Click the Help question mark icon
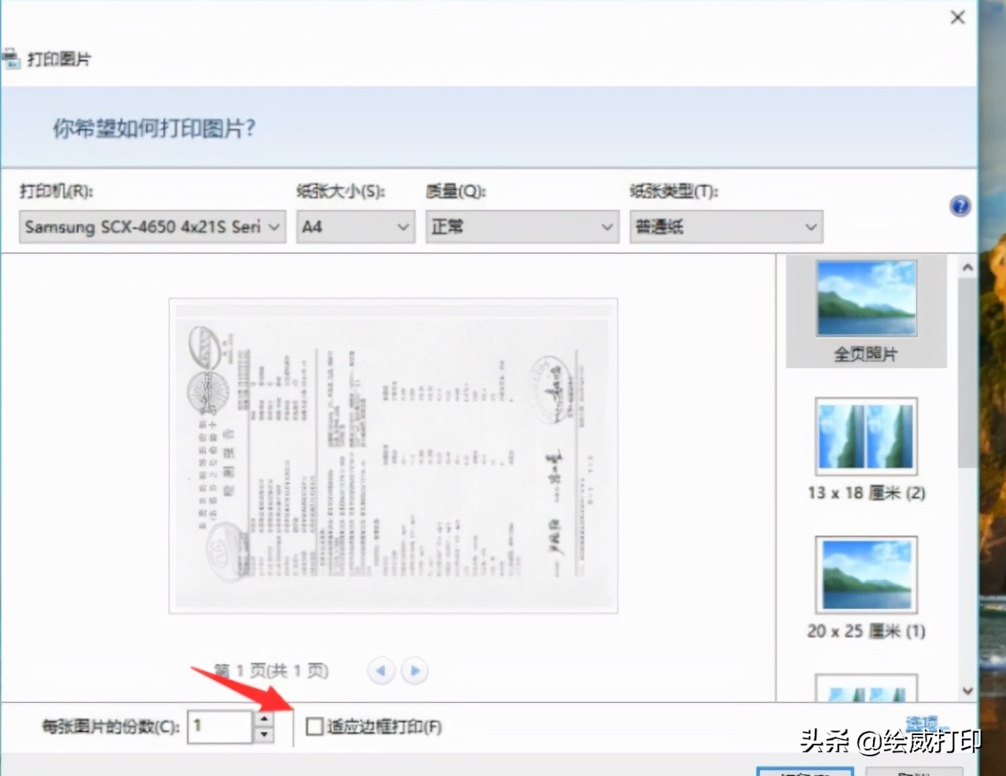This screenshot has height=776, width=1006. 960,206
